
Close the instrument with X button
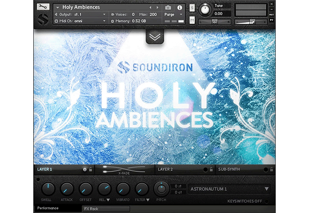(x=271, y=4)
